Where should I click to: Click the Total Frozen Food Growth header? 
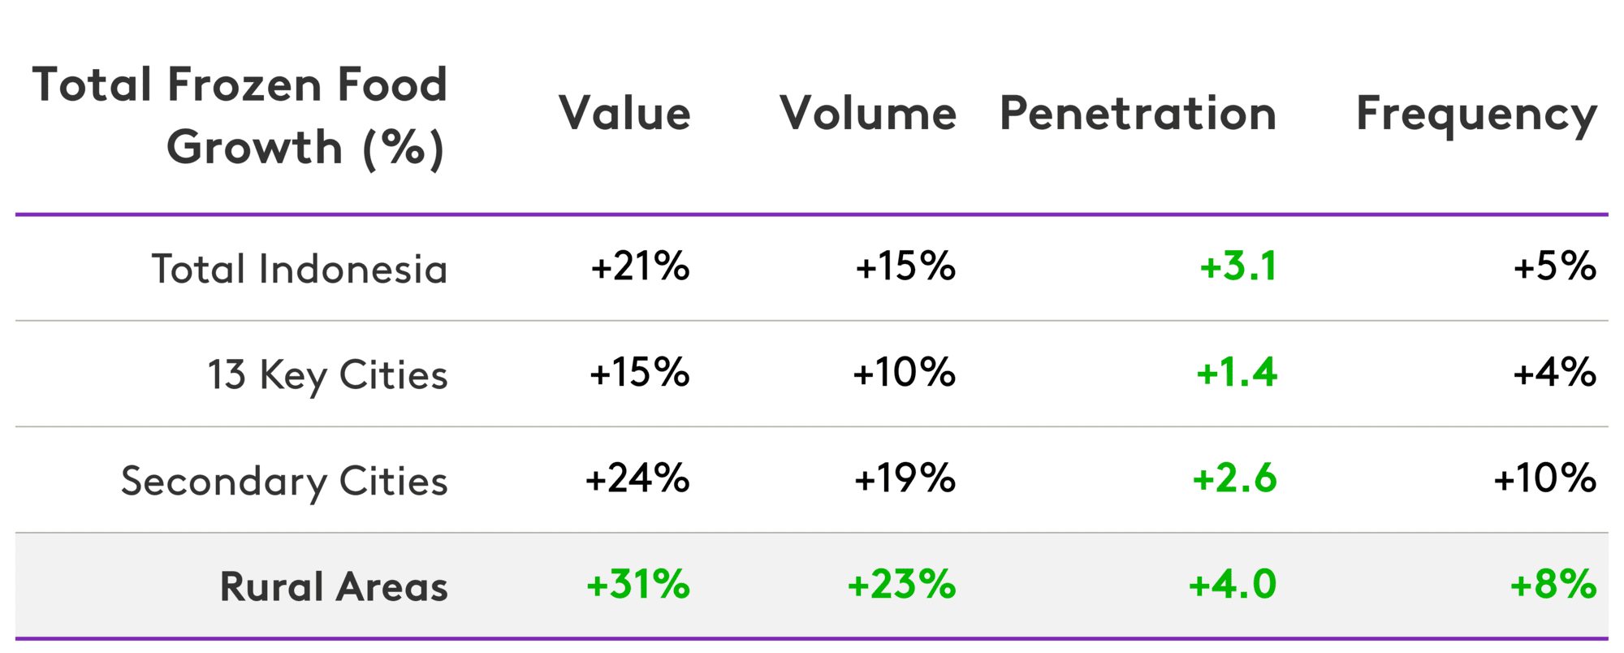240,115
